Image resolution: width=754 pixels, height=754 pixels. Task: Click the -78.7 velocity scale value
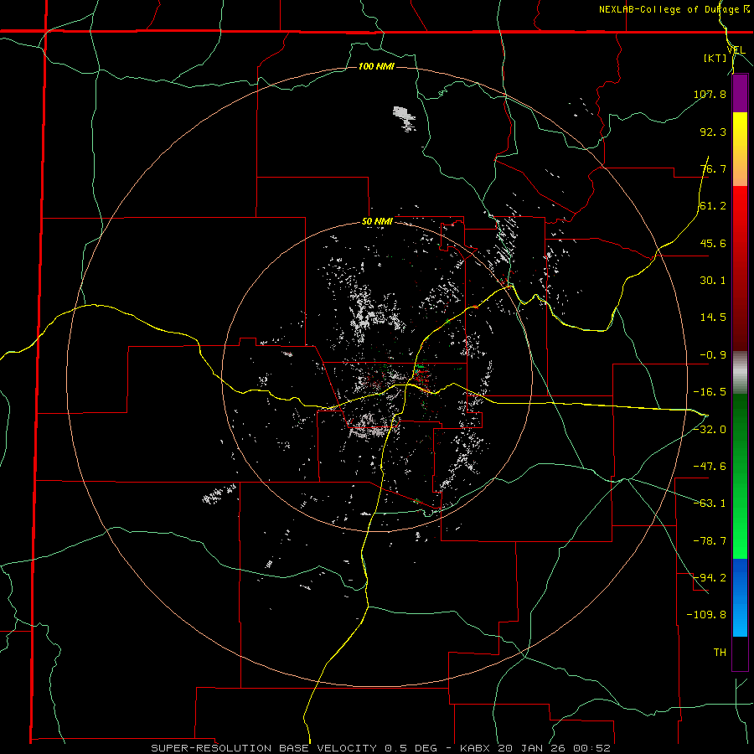[x=710, y=541]
